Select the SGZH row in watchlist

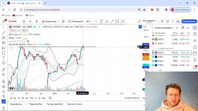(x=172, y=39)
